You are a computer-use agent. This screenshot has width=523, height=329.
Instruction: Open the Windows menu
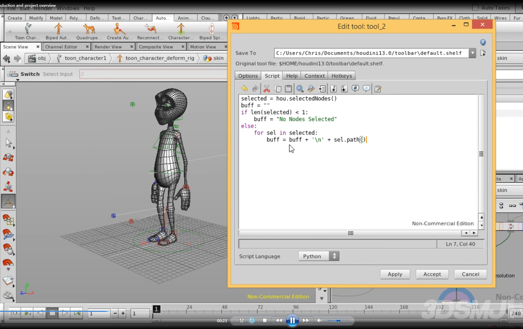click(x=68, y=8)
